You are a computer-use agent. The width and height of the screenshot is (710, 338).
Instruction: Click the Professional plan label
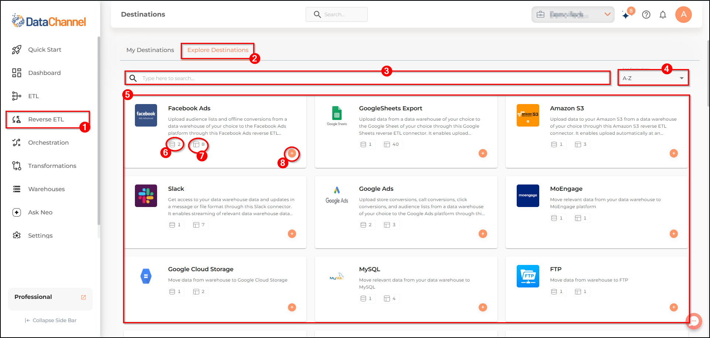pos(33,297)
